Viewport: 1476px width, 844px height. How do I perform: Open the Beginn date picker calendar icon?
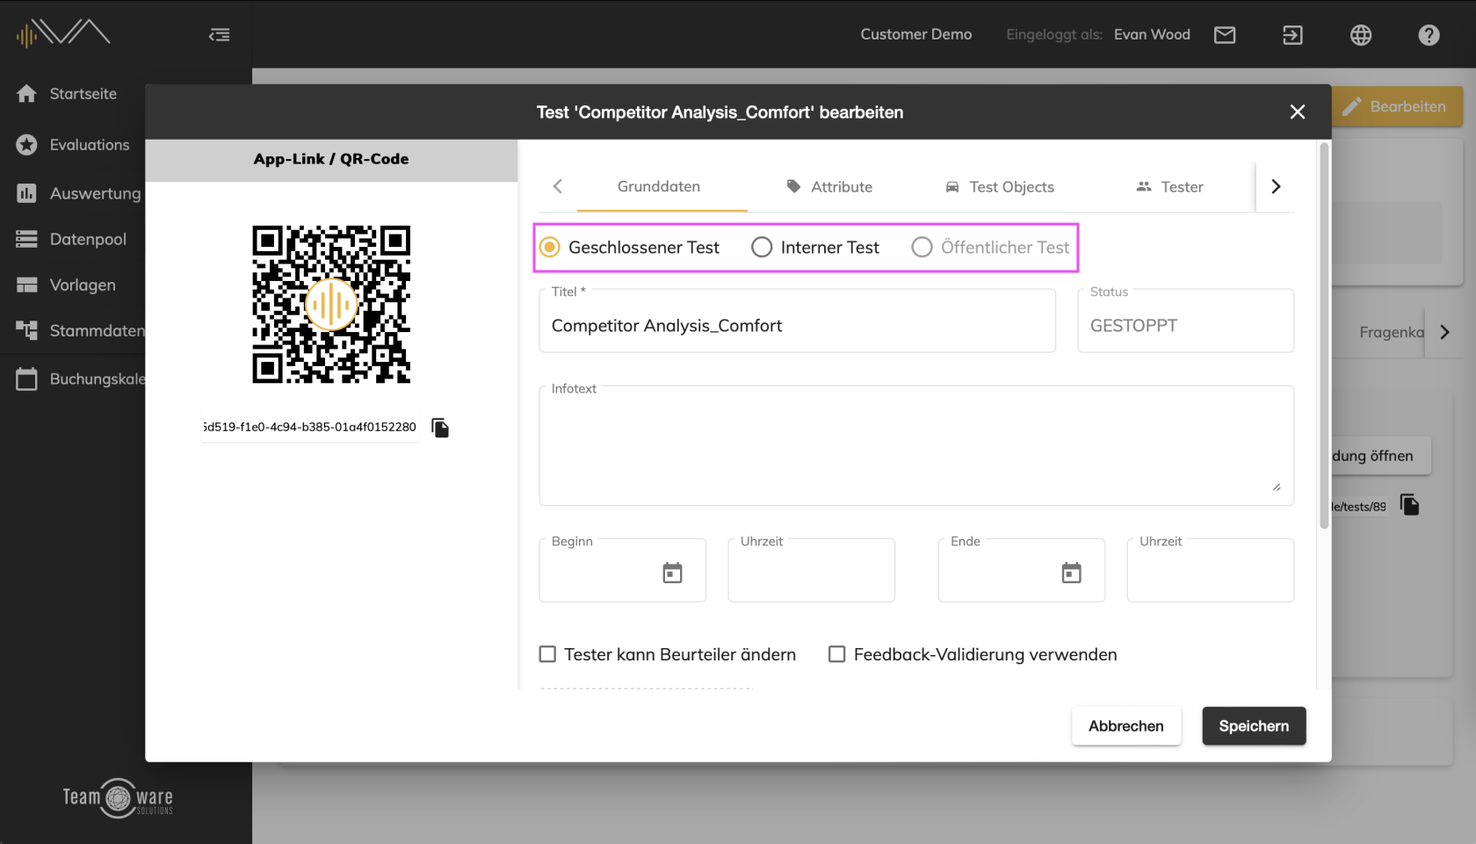[672, 573]
